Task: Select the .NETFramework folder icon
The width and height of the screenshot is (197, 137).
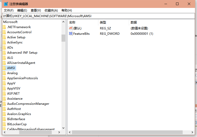Action: 4,27
